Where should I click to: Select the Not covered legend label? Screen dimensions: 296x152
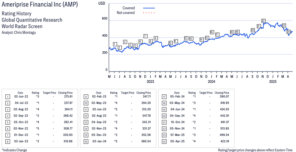pyautogui.click(x=126, y=13)
